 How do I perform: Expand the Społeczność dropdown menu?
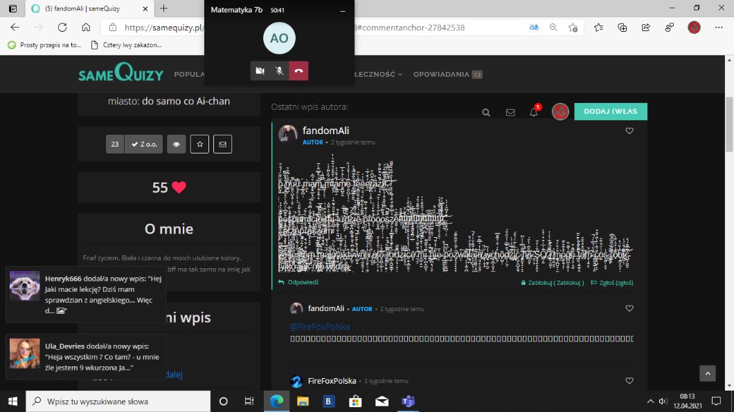379,74
